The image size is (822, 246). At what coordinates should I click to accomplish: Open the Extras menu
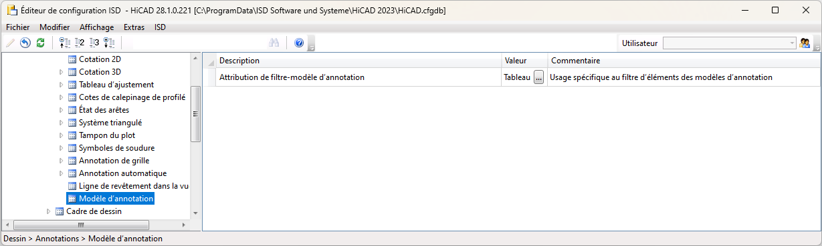point(134,27)
